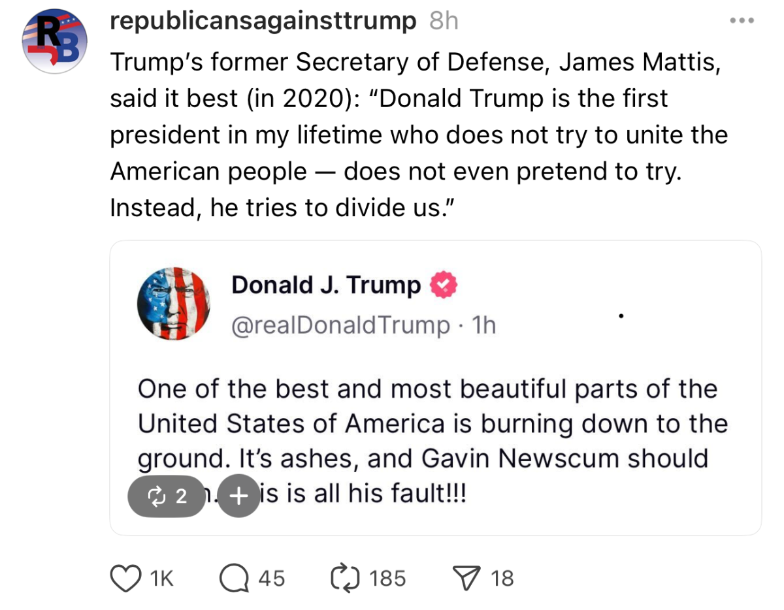Click the 1h timestamp on the quoted post
Screen dimensions: 784x610
click(x=483, y=325)
